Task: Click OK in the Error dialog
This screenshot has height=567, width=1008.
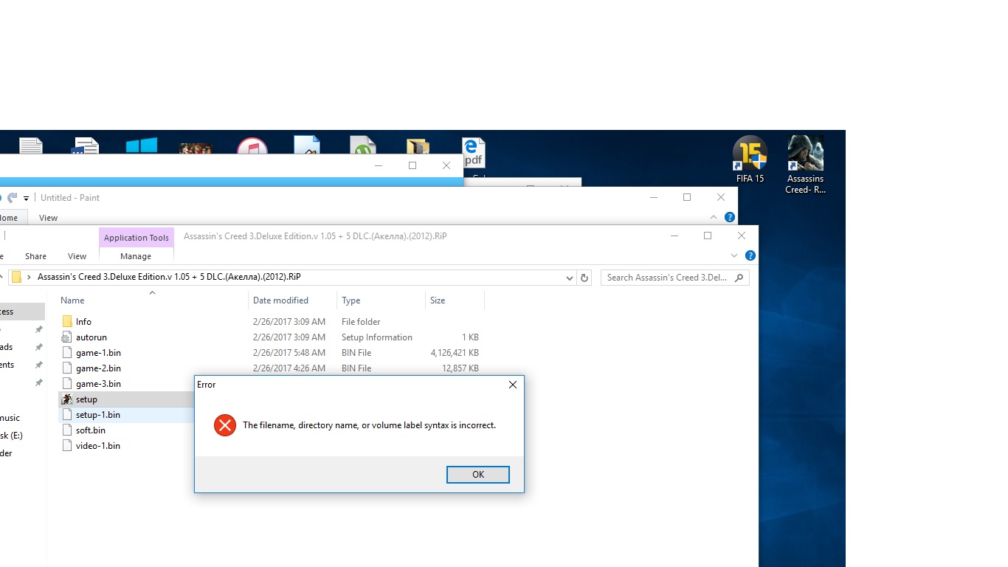Action: (478, 475)
